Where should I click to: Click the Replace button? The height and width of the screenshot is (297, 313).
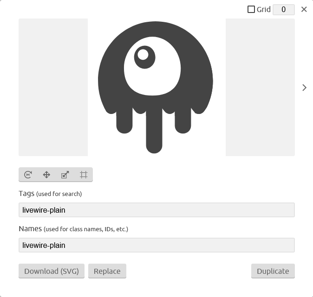tap(107, 271)
